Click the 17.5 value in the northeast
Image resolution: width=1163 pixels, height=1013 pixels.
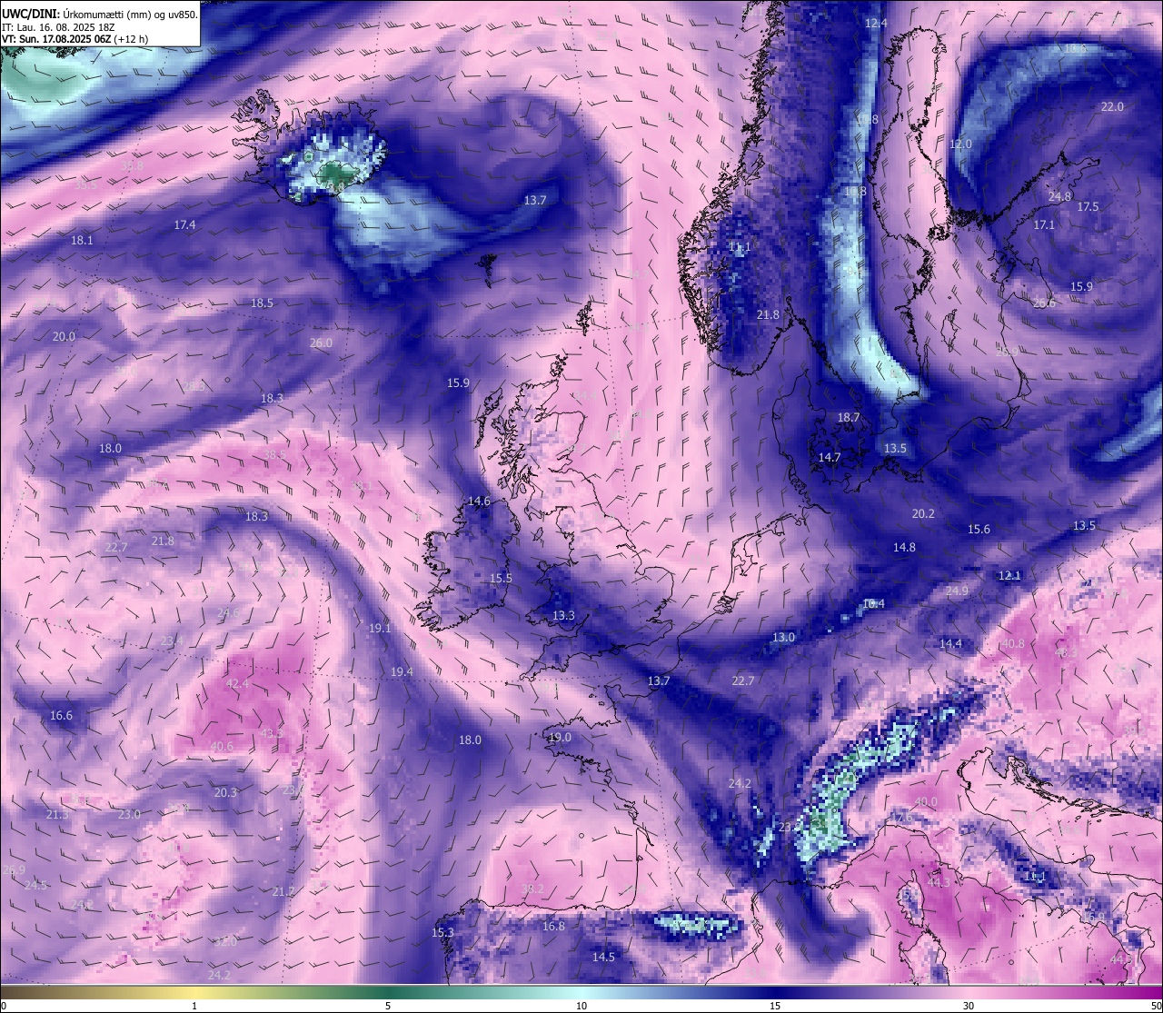click(1088, 206)
